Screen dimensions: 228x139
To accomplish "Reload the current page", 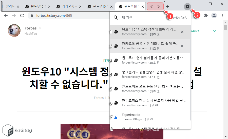I will click(22, 16).
